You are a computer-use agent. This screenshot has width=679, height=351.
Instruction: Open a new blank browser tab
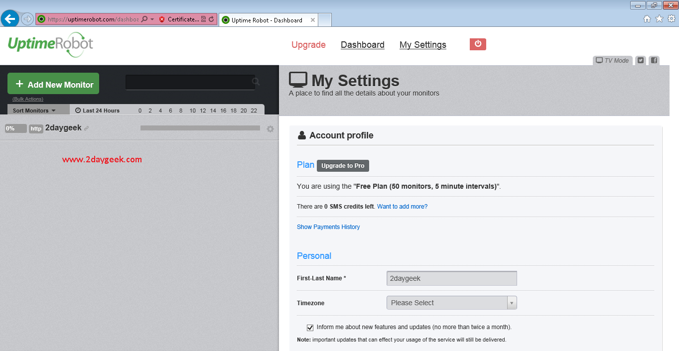pyautogui.click(x=325, y=20)
